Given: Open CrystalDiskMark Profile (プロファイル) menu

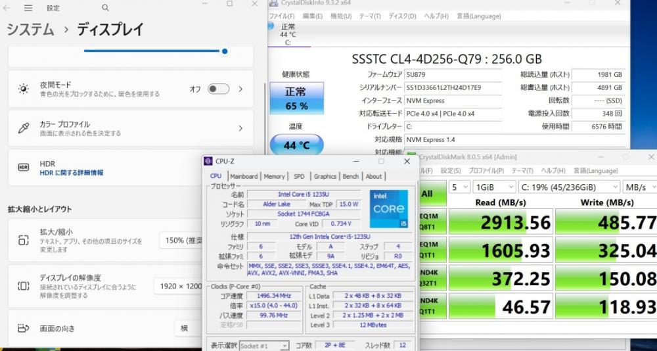Looking at the screenshot, I should click(486, 171).
